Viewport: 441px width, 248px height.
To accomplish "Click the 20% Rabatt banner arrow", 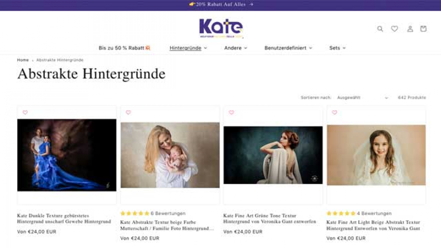I will (x=251, y=4).
